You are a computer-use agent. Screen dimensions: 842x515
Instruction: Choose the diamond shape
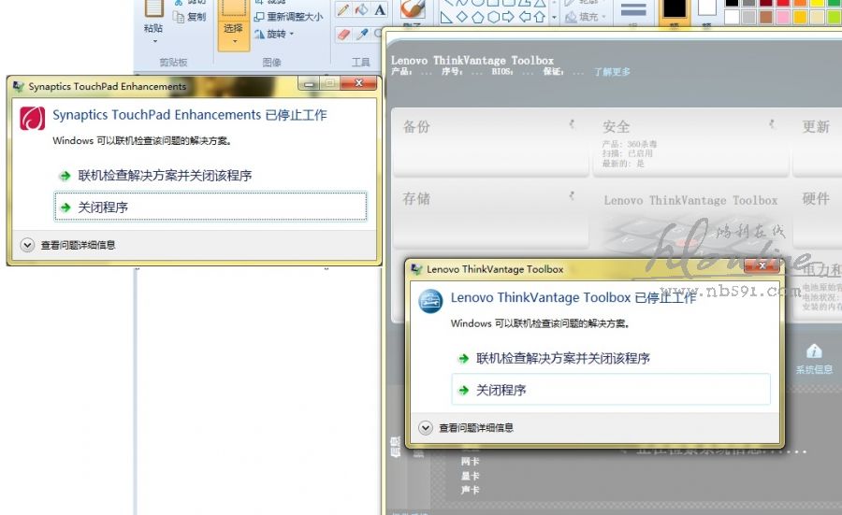coord(462,17)
